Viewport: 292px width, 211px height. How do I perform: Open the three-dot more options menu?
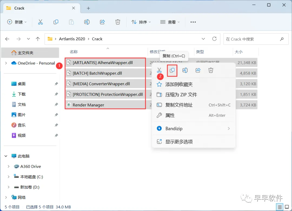tap(193, 22)
